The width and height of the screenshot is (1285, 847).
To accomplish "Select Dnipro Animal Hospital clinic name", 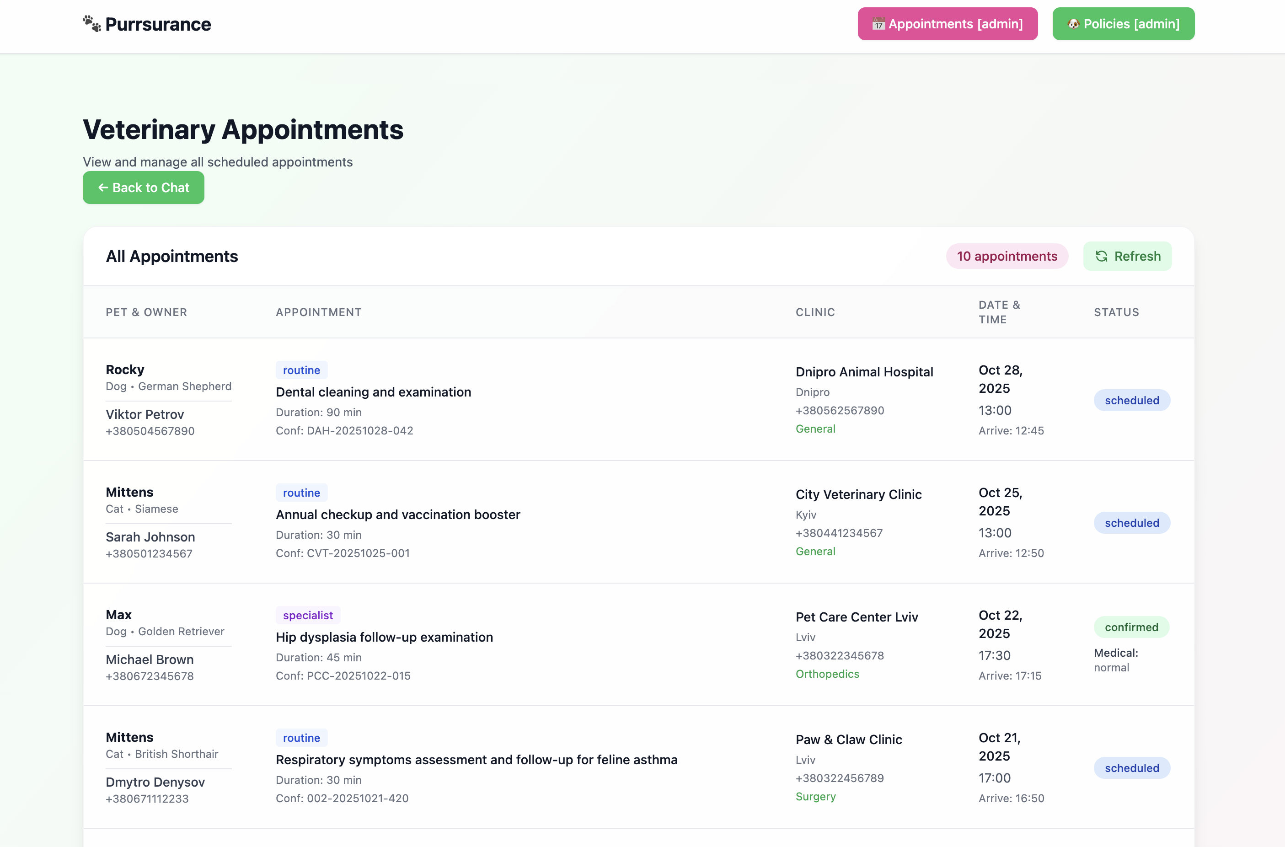I will point(864,372).
